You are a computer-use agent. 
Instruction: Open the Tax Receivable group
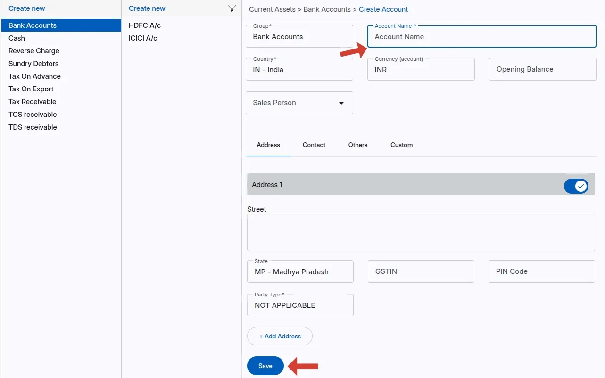[x=61, y=102]
